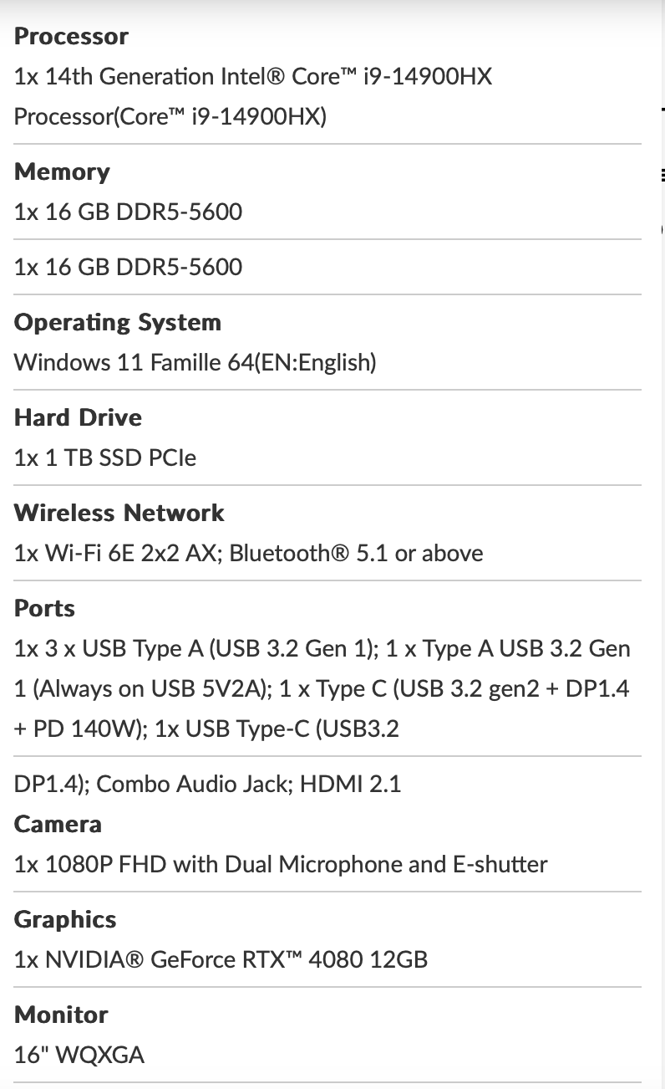Click the first 16 GB DDR5-5600 entry
The width and height of the screenshot is (665, 1089).
tap(128, 212)
